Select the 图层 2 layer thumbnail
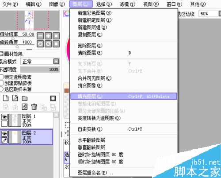This screenshot has height=178, width=221. pyautogui.click(x=15, y=137)
